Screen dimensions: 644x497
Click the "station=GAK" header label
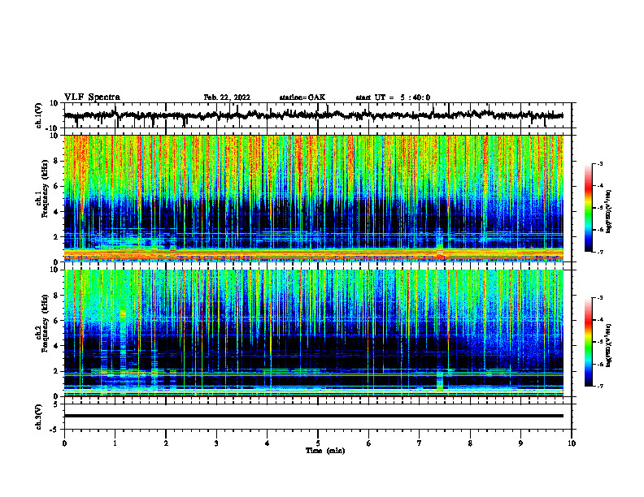[302, 97]
